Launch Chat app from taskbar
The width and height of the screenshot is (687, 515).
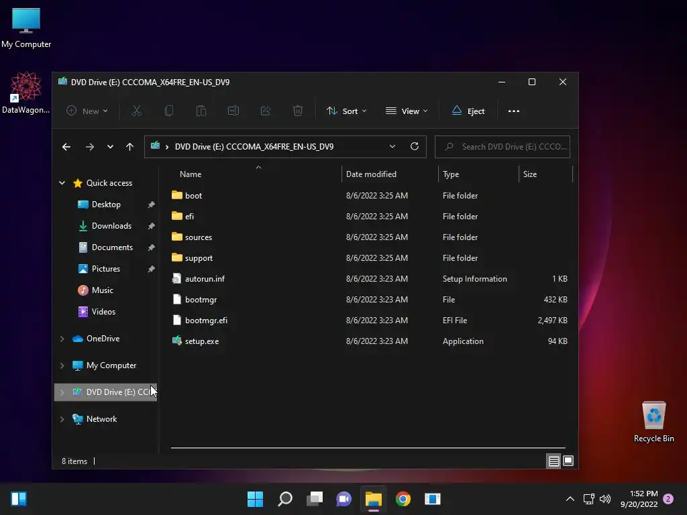click(x=344, y=499)
